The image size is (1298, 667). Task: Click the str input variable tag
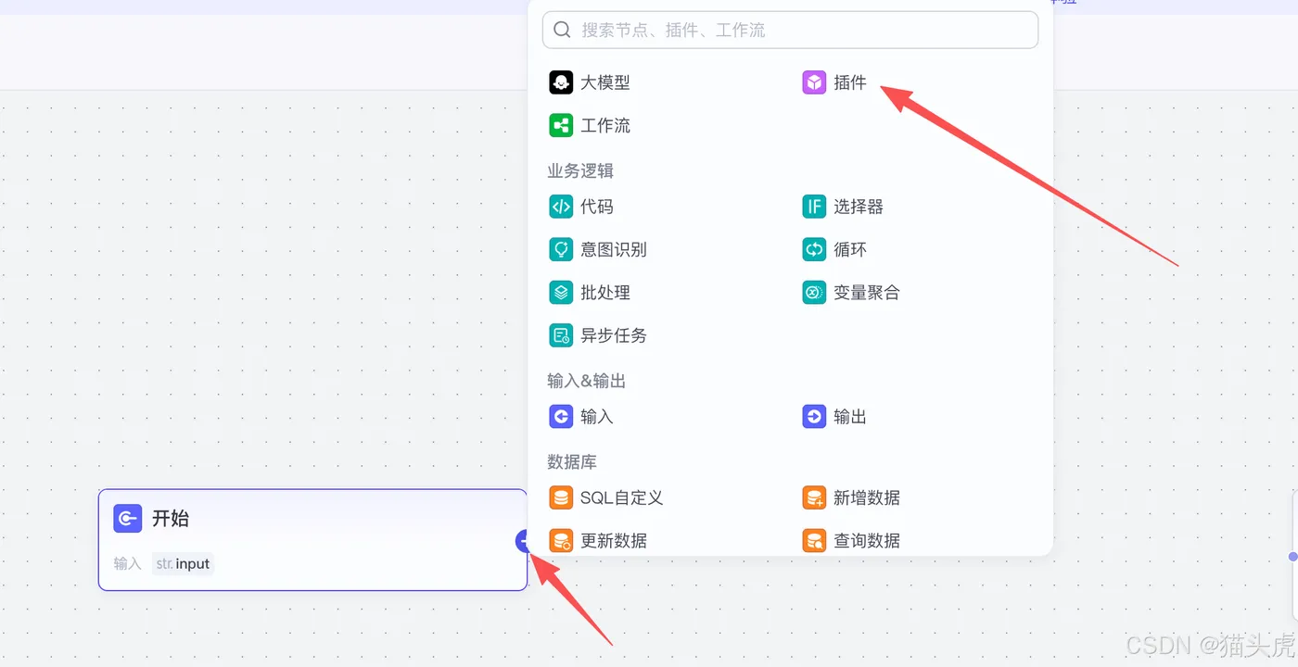pos(183,563)
